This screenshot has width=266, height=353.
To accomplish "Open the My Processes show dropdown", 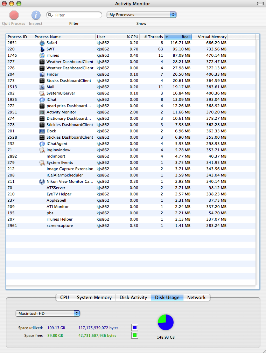I will [141, 15].
